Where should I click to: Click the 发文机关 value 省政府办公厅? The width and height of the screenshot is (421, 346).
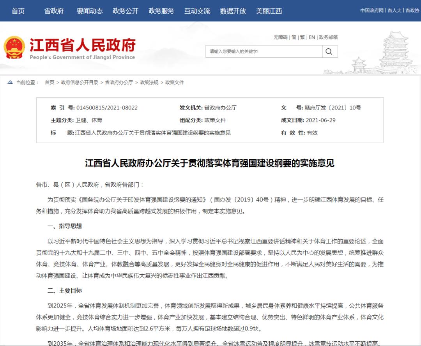click(x=220, y=108)
